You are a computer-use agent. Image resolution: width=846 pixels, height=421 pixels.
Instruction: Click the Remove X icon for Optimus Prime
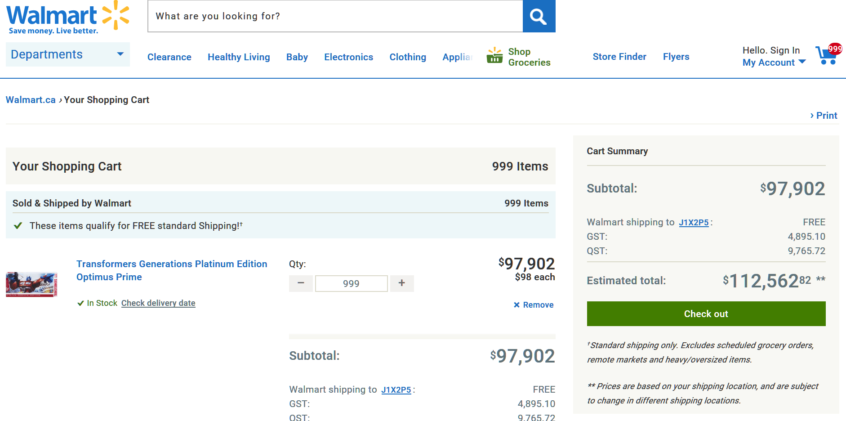[x=517, y=305]
